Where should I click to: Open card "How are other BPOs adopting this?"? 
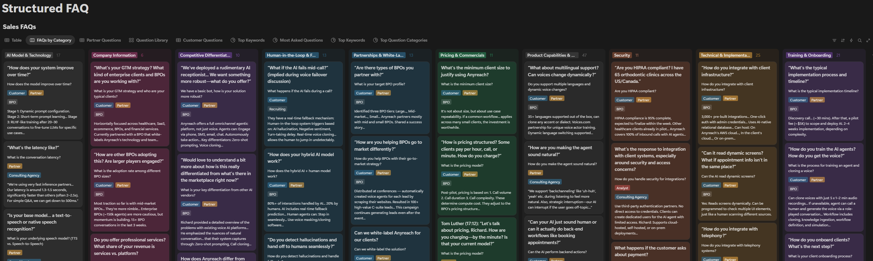[130, 190]
